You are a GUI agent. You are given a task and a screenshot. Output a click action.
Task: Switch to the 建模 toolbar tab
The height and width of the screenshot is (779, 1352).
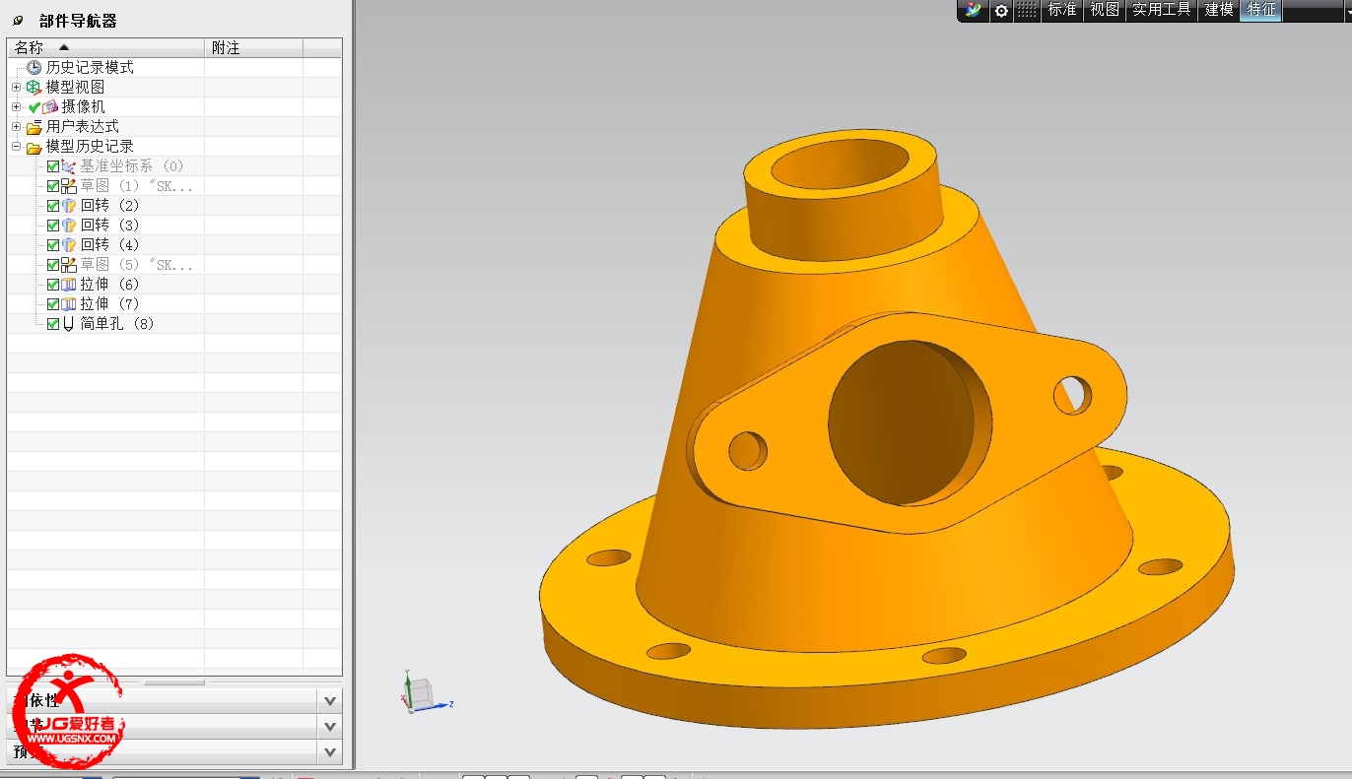[x=1219, y=10]
